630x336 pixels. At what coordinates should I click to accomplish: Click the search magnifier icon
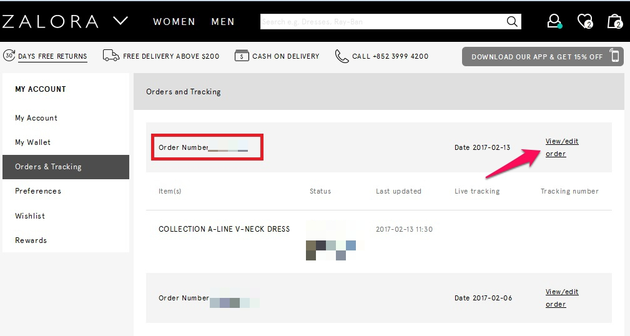(x=512, y=22)
